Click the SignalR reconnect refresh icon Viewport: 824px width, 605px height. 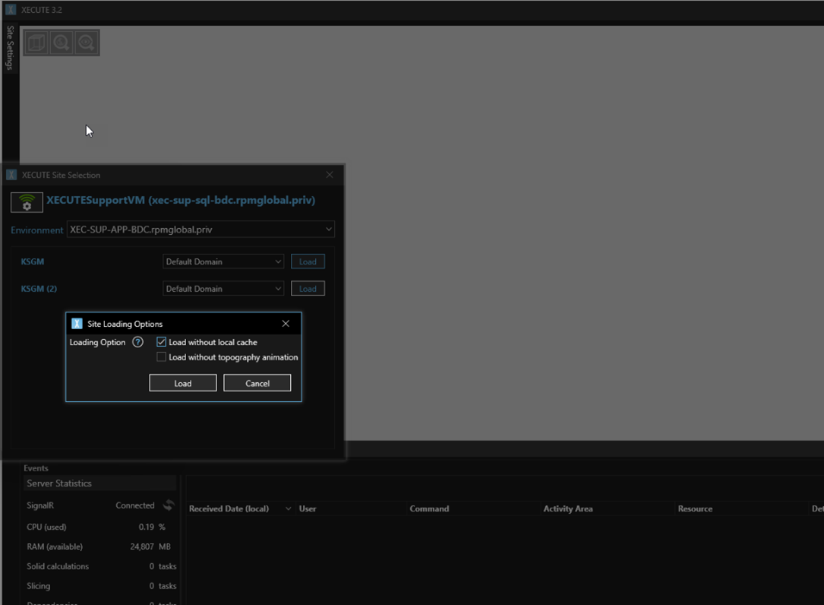point(168,505)
